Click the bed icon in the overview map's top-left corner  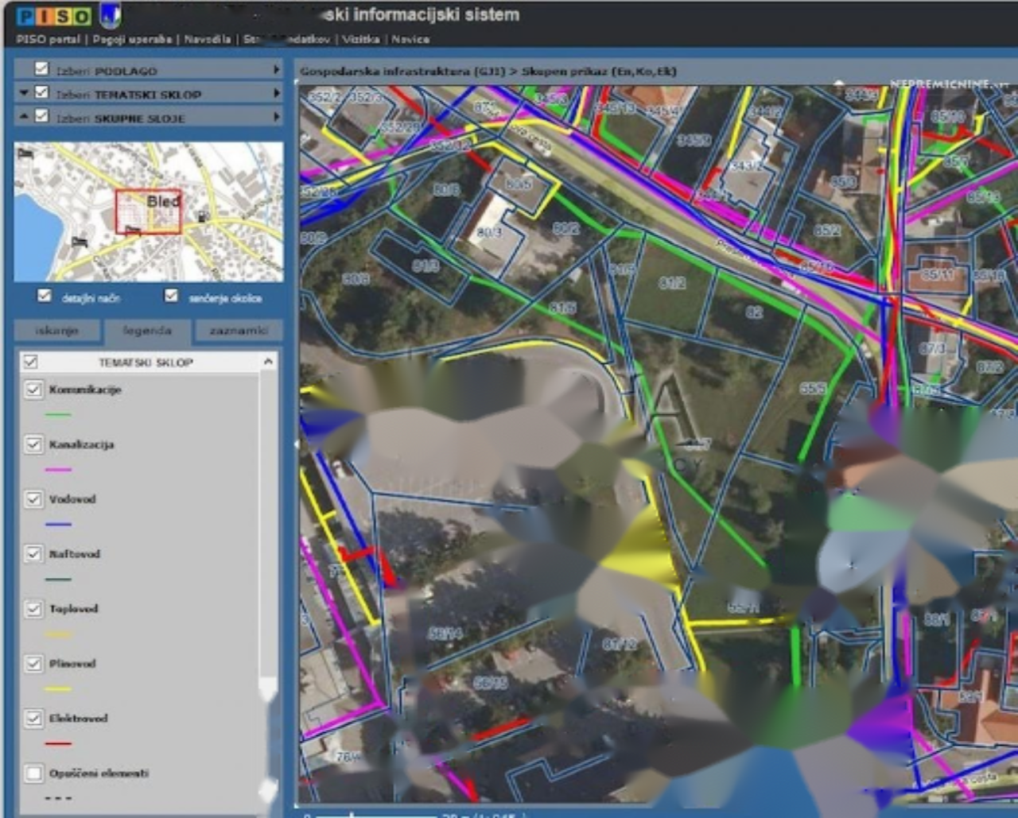coord(25,153)
